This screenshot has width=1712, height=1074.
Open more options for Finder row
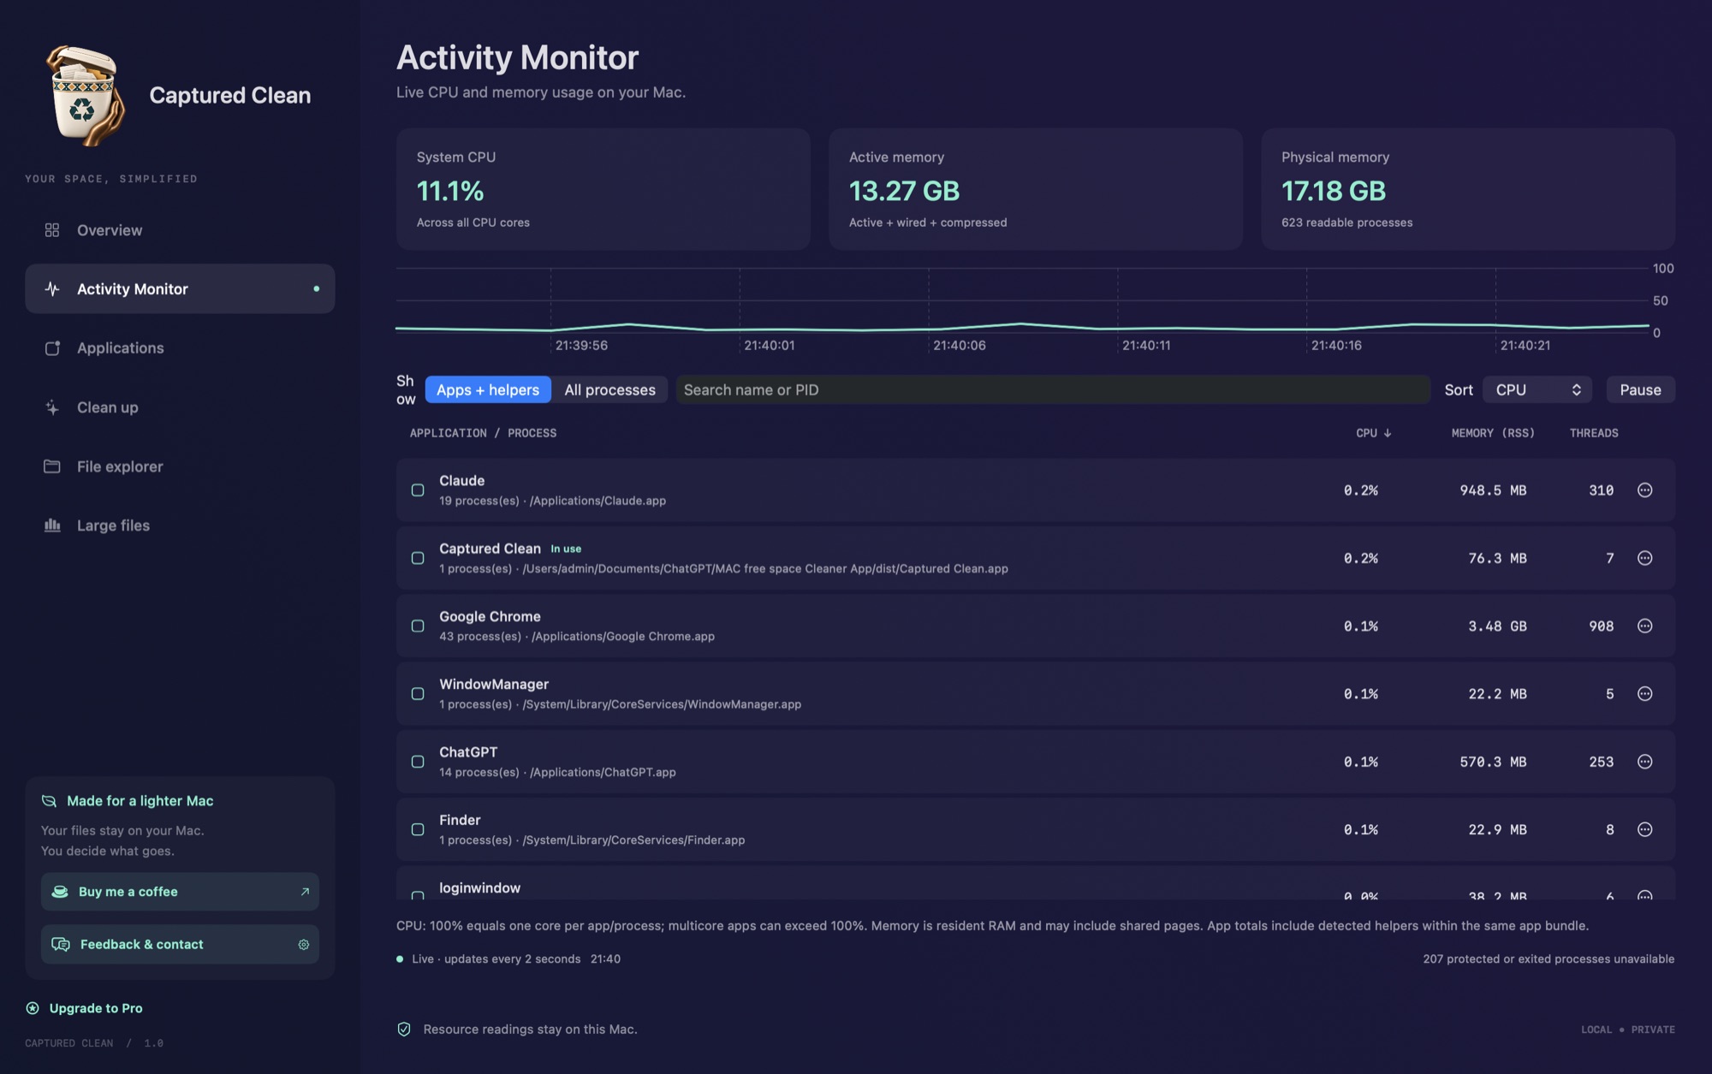pyautogui.click(x=1644, y=829)
